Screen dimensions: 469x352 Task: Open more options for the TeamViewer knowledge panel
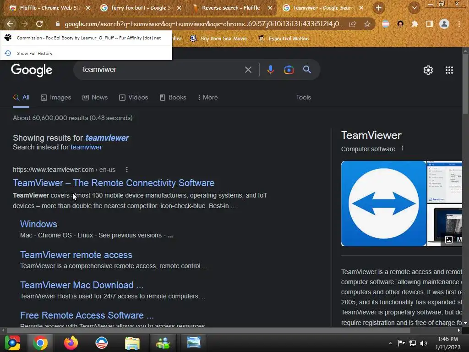coord(403,148)
